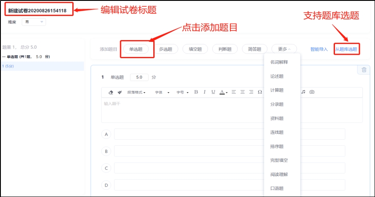Insert special character with Omega icon
This screenshot has width=375, height=197.
pyautogui.click(x=260, y=92)
